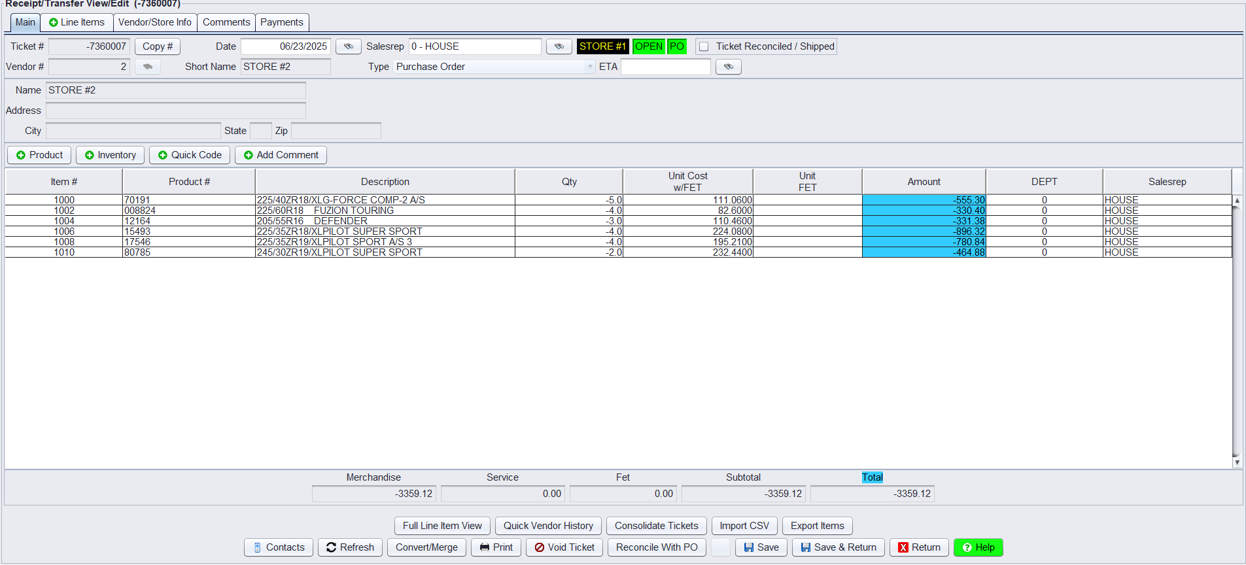Click the green OPEN status indicator
1246x565 pixels.
(x=648, y=46)
